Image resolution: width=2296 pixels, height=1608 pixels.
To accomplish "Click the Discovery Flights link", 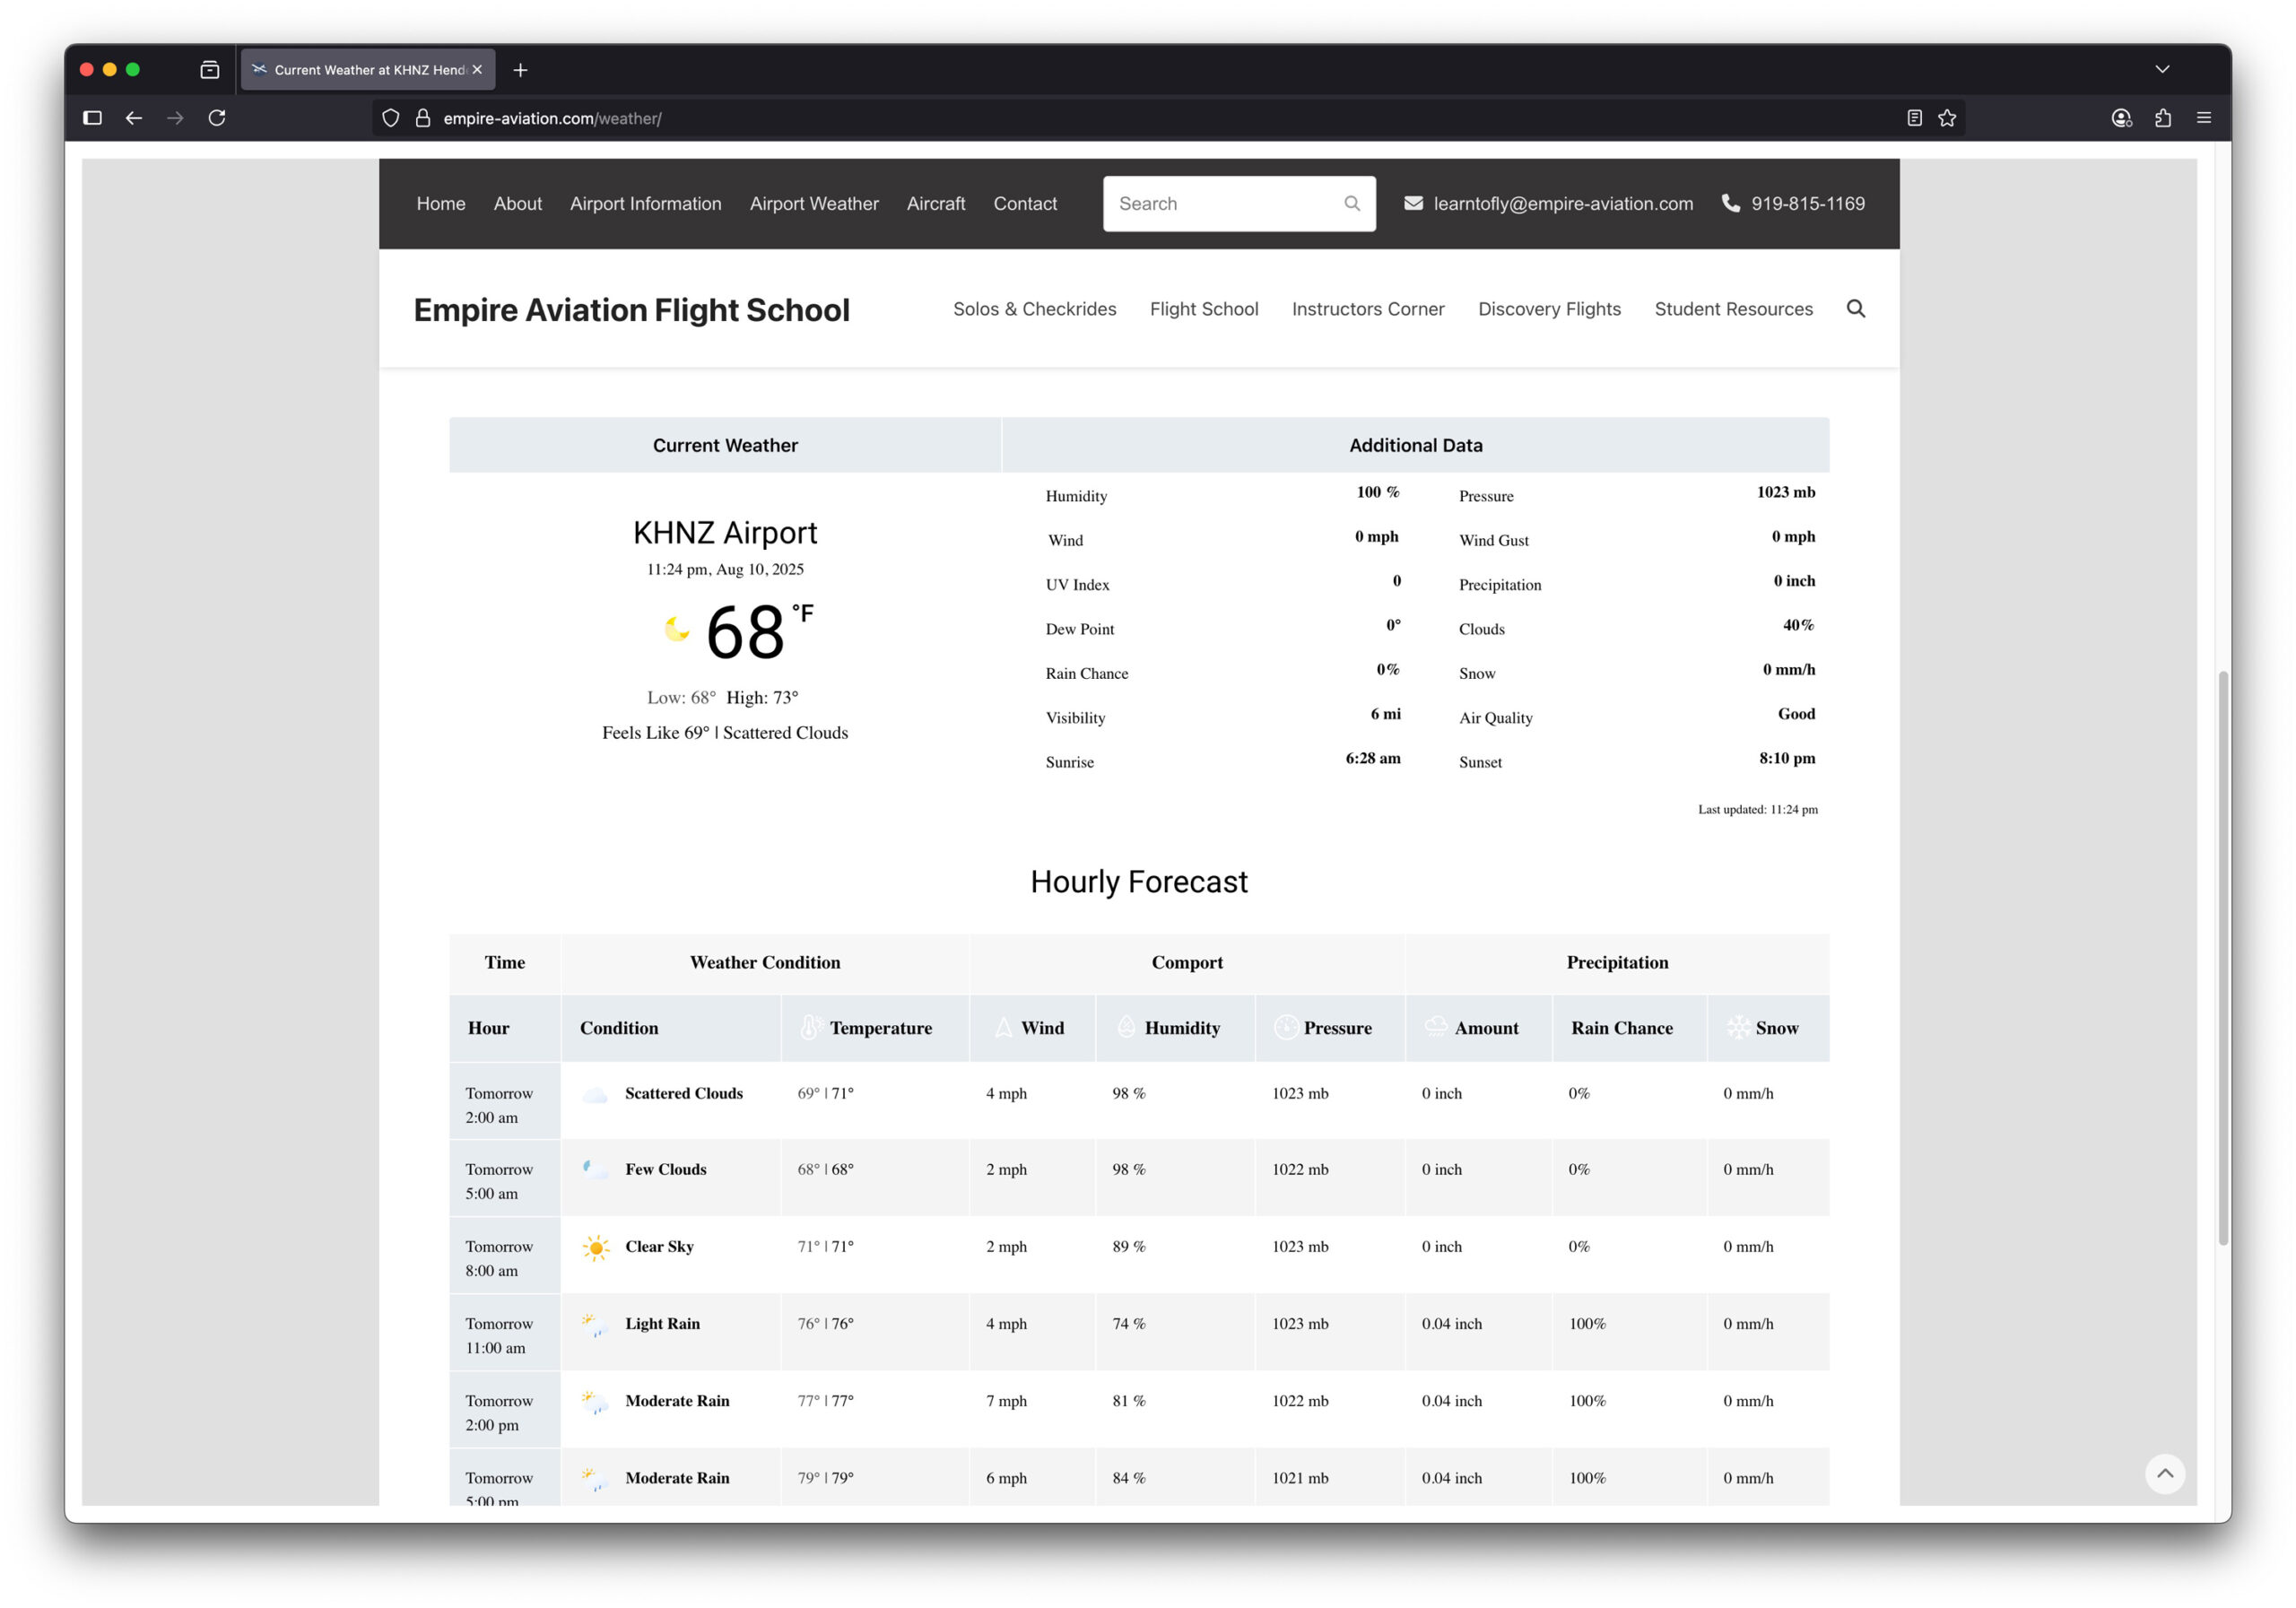I will [1549, 309].
